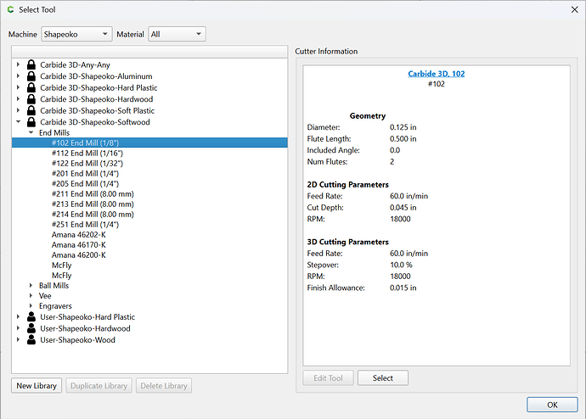Click the Select button
This screenshot has width=586, height=419.
coord(383,378)
